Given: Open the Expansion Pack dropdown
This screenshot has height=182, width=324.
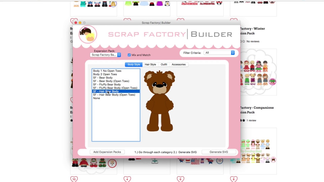Looking at the screenshot, I should pyautogui.click(x=106, y=55).
